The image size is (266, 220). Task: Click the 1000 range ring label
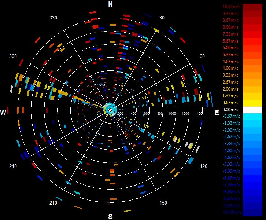(x=172, y=113)
